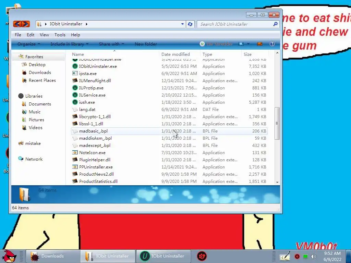
Task: Click the Angry Bird start button
Action: point(9,256)
